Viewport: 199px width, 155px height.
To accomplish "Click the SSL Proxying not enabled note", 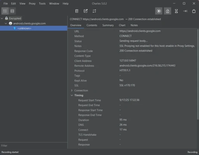I will tap(157, 46).
